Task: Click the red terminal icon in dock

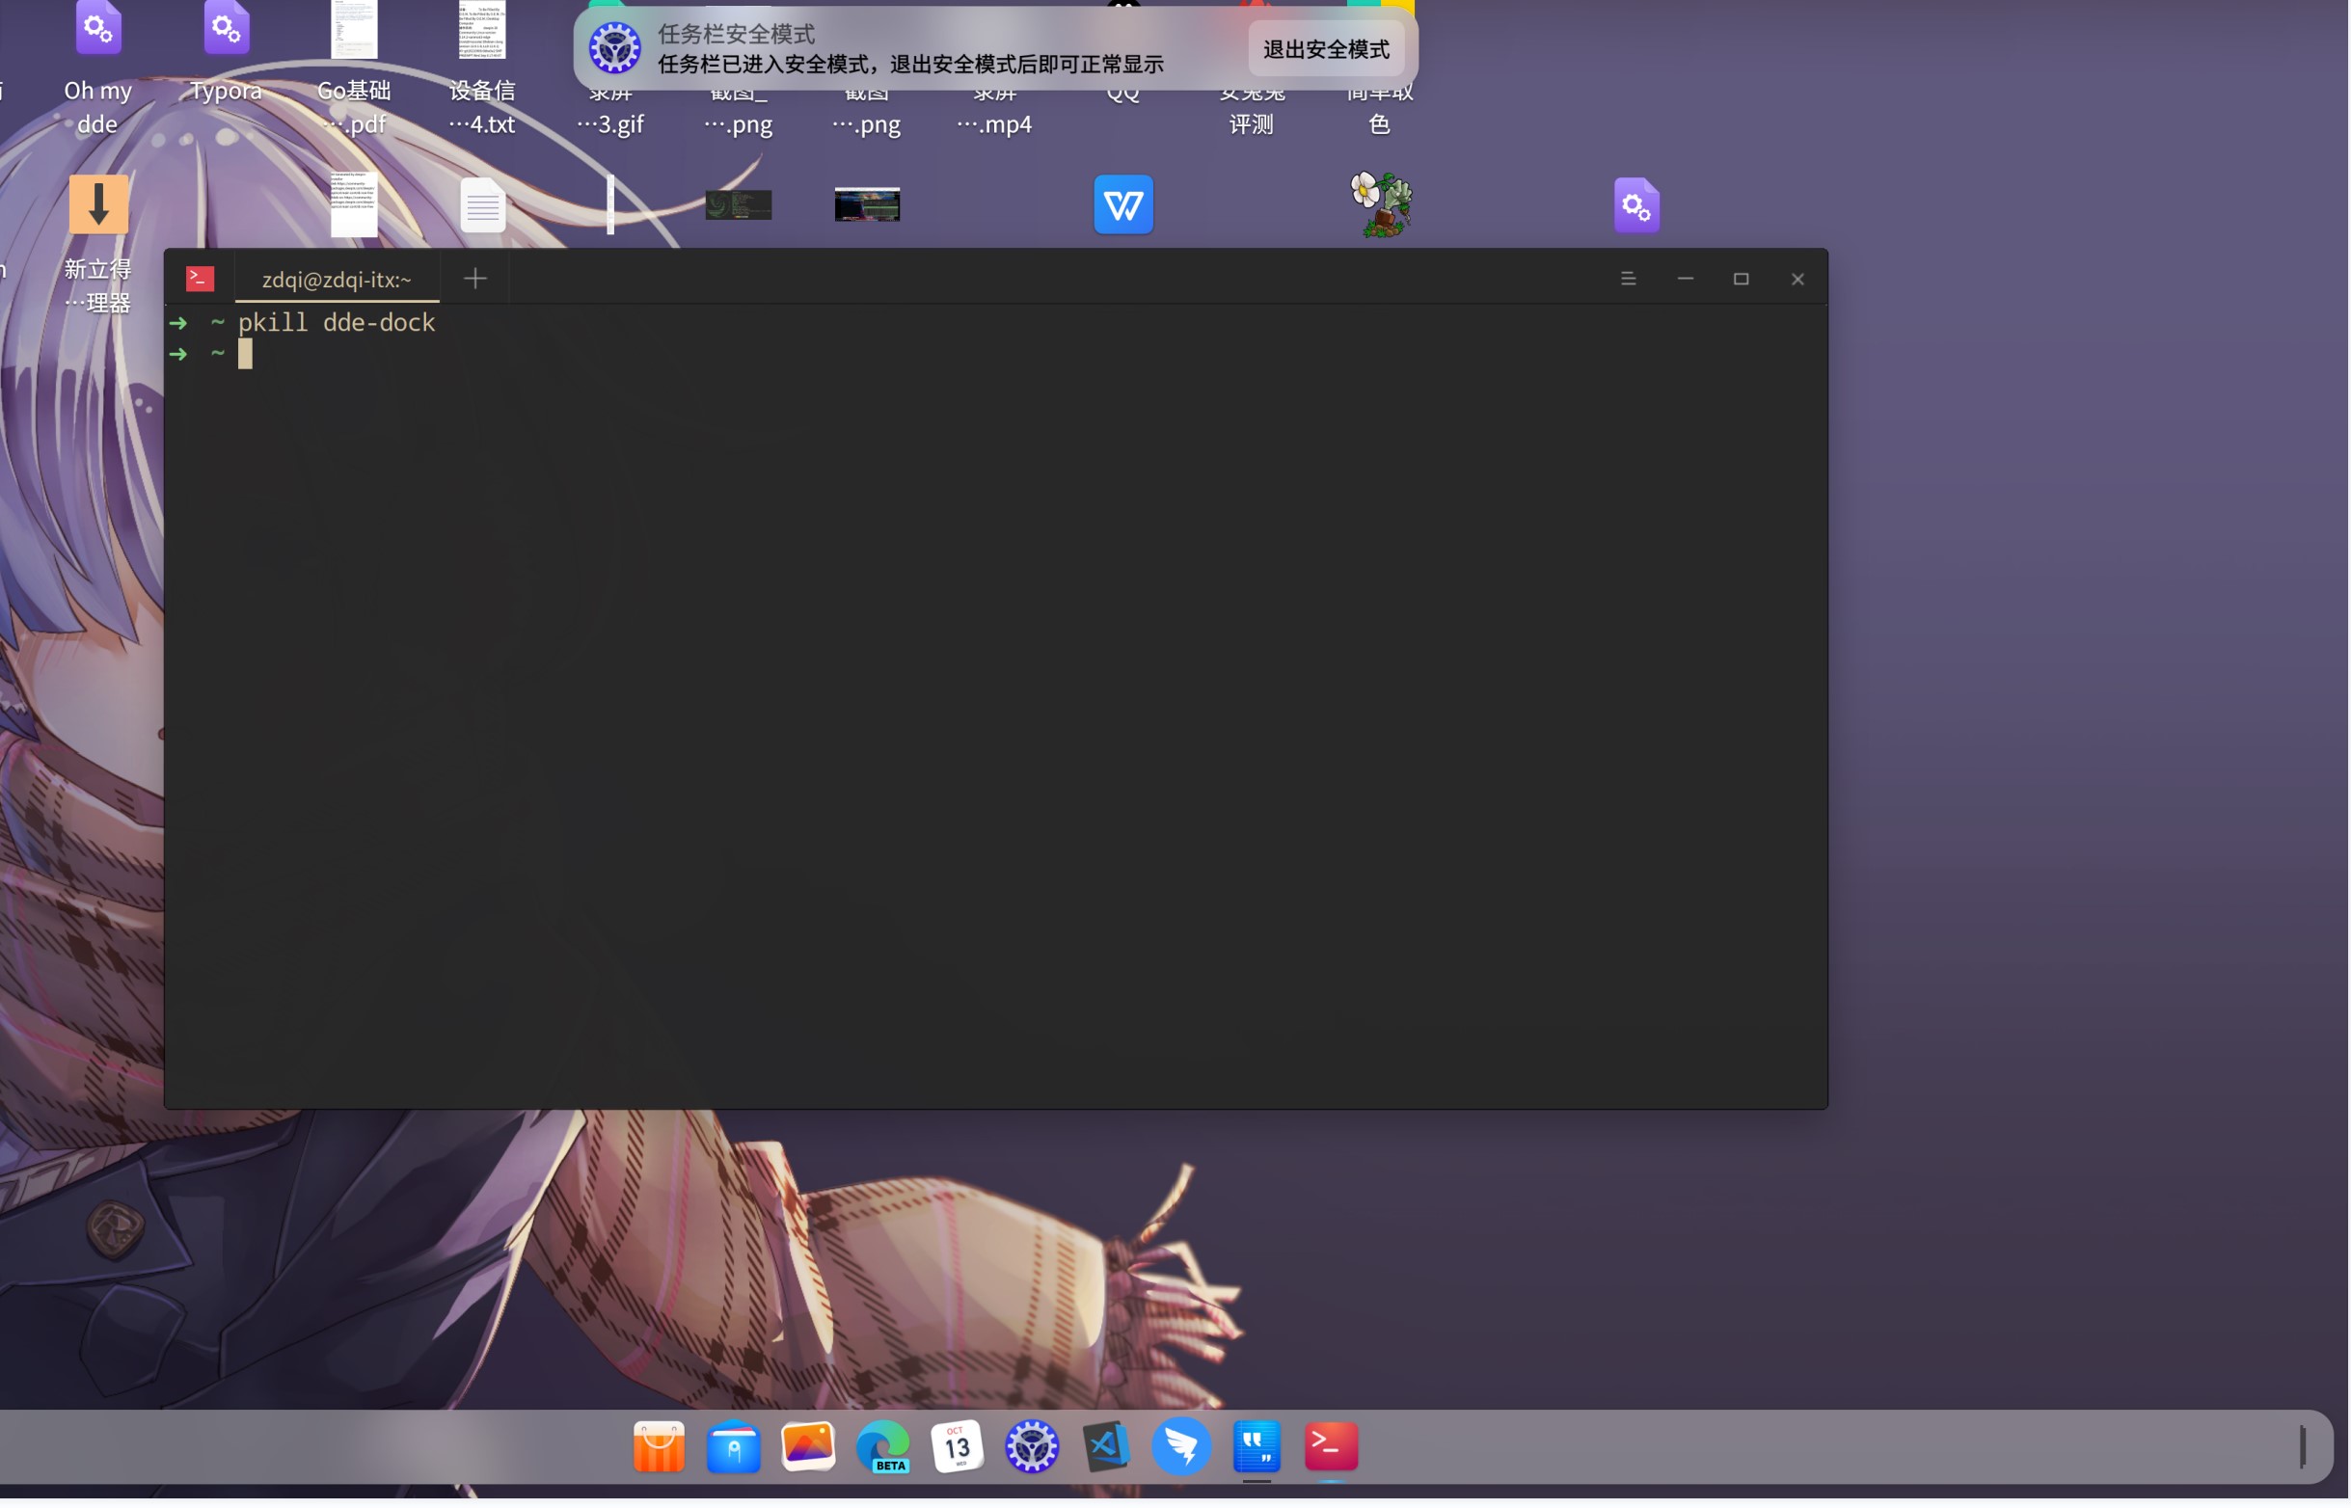Action: [1331, 1447]
